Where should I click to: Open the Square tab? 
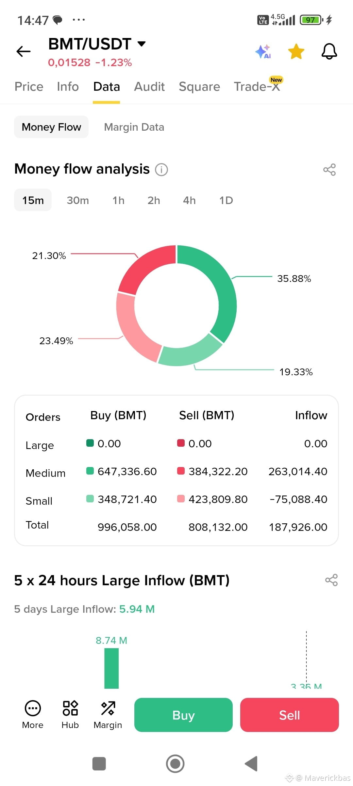coord(199,86)
